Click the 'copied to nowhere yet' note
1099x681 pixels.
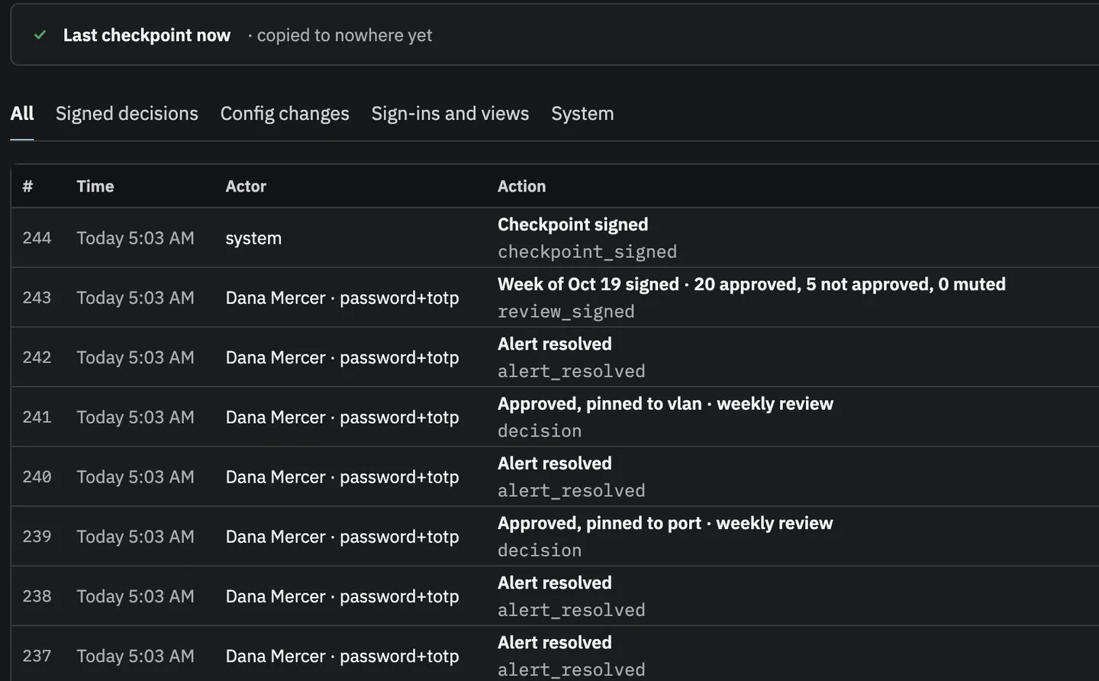click(x=344, y=35)
